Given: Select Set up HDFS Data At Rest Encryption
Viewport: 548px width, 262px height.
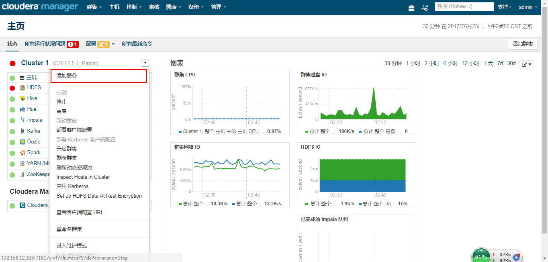Looking at the screenshot, I should (x=99, y=196).
